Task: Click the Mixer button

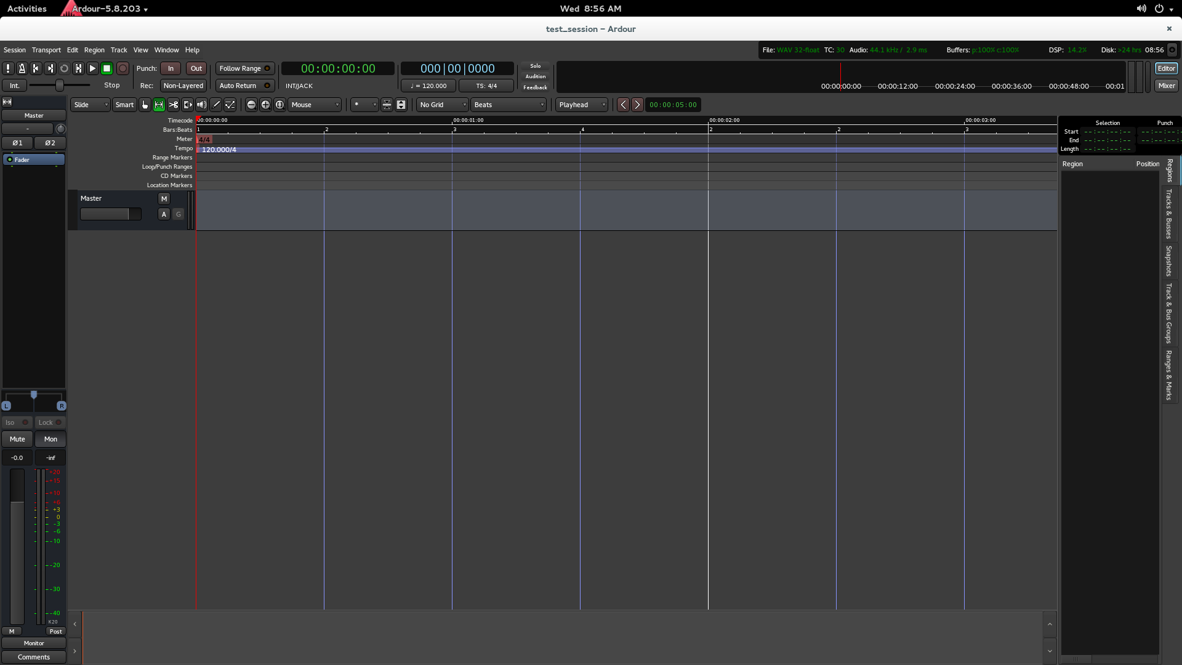Action: pos(1166,86)
